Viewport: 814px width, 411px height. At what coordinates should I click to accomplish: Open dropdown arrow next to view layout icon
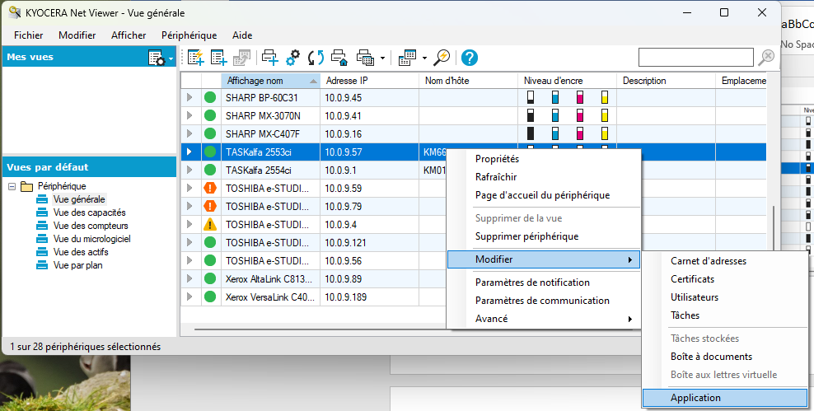pyautogui.click(x=424, y=58)
